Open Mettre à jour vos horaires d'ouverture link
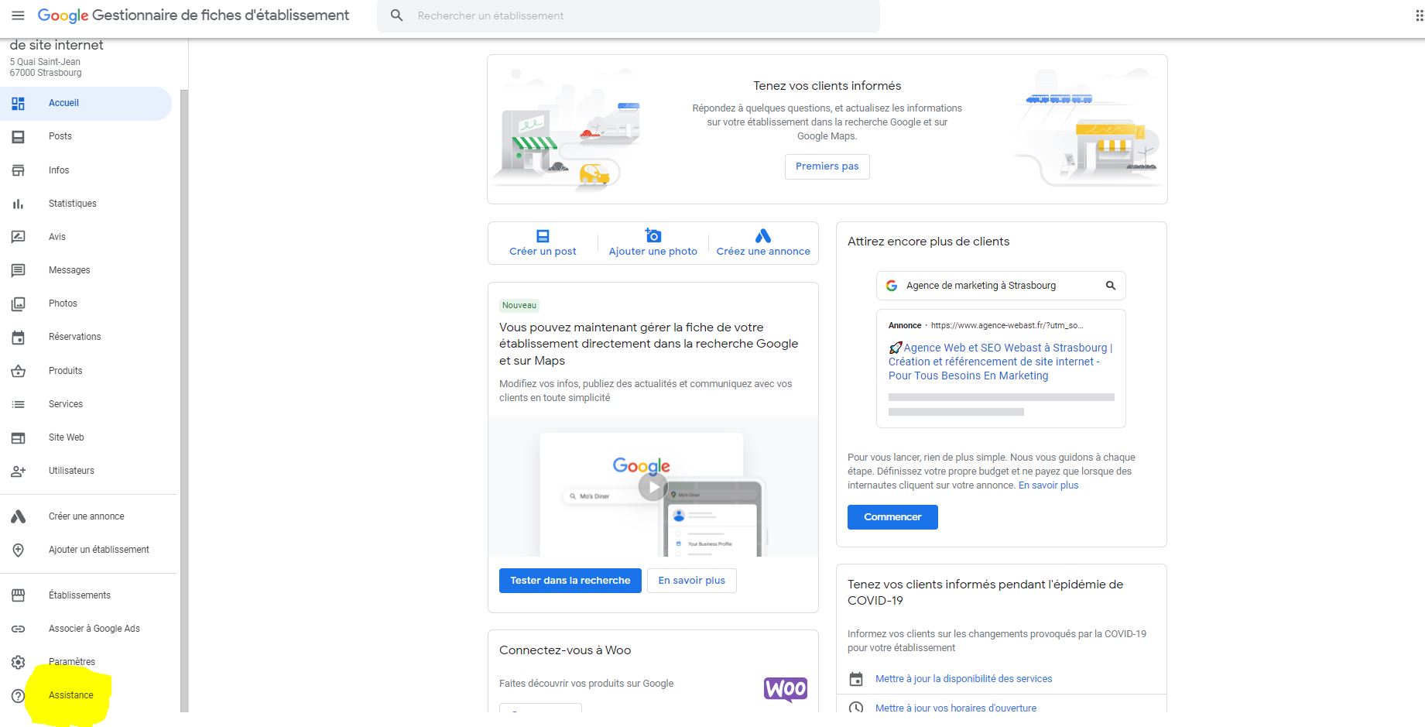Image resolution: width=1425 pixels, height=727 pixels. (956, 708)
